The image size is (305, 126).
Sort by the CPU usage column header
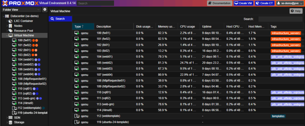(x=189, y=26)
